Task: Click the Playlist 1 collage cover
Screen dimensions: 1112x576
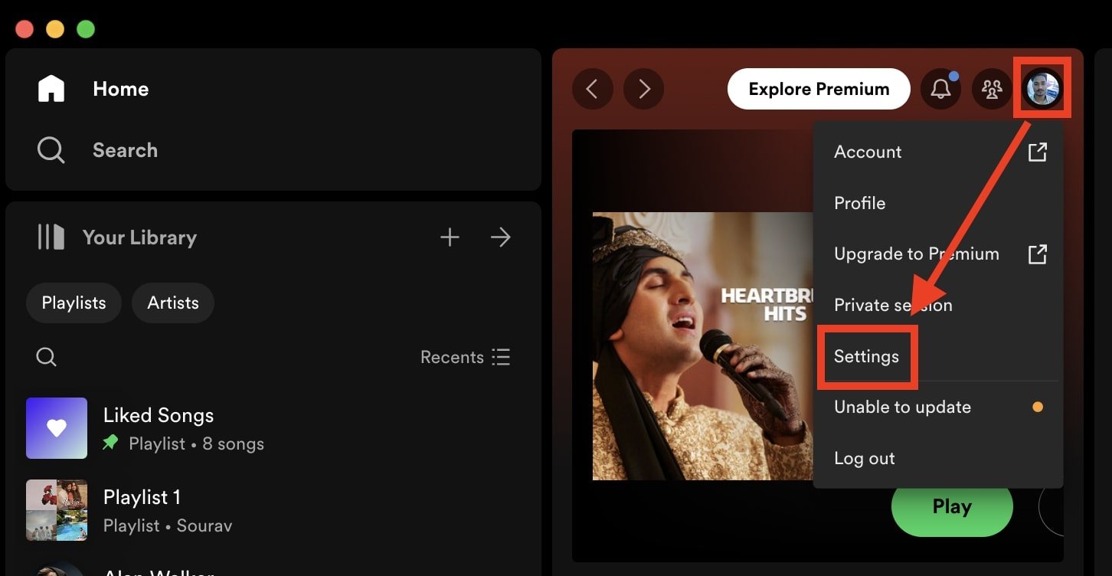Action: click(57, 510)
